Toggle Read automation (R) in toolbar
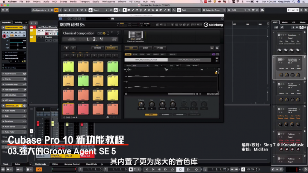The image size is (308, 173). pos(78,10)
